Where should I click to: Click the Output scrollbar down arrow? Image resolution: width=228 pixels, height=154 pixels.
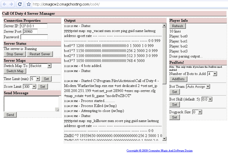(x=164, y=139)
